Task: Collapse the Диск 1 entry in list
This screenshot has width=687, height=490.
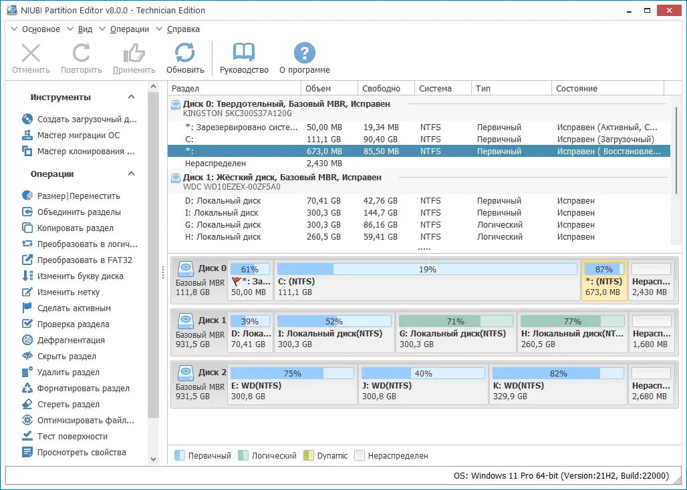Action: (176, 177)
